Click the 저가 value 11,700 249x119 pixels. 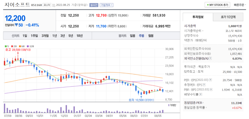tap(101, 26)
